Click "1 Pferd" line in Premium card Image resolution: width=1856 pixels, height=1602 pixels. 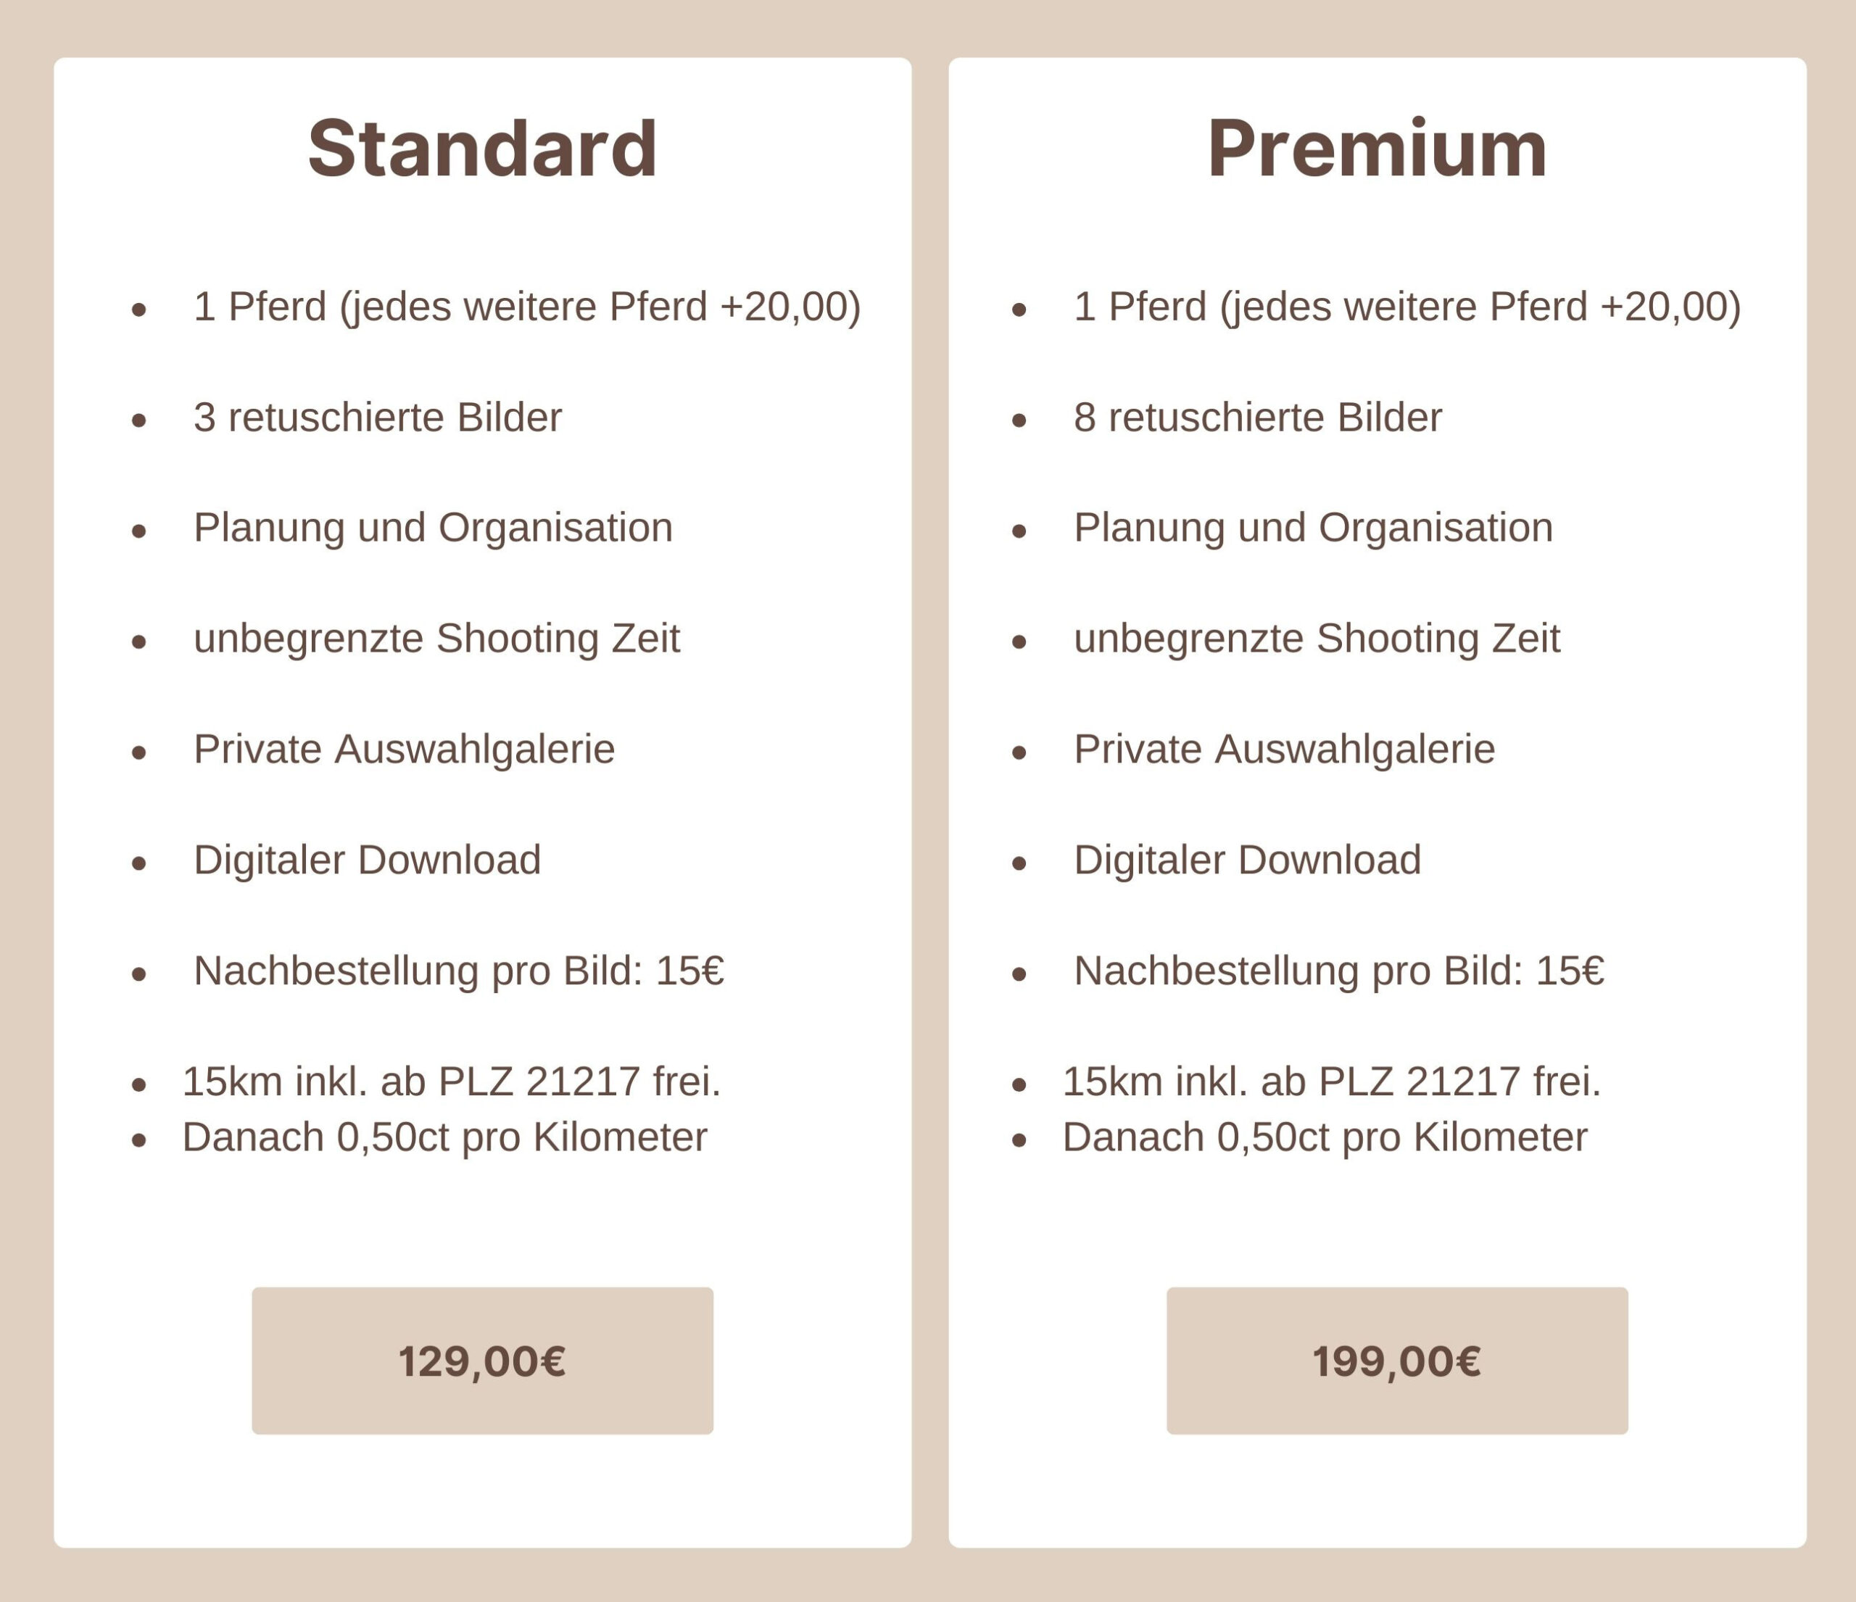[1406, 306]
